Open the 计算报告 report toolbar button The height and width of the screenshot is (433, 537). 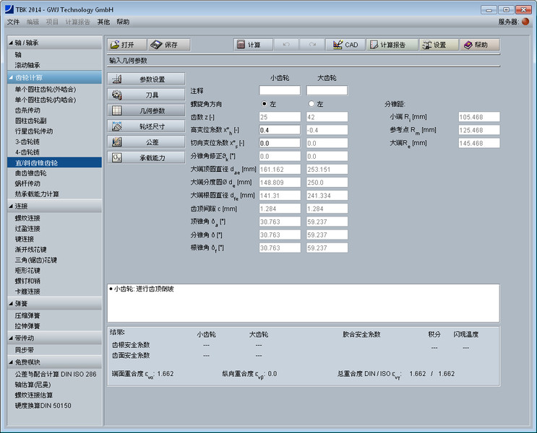click(391, 45)
